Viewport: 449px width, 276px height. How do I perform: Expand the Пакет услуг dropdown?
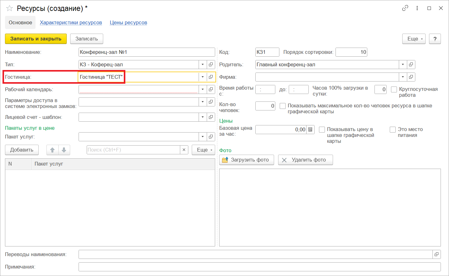click(x=203, y=137)
